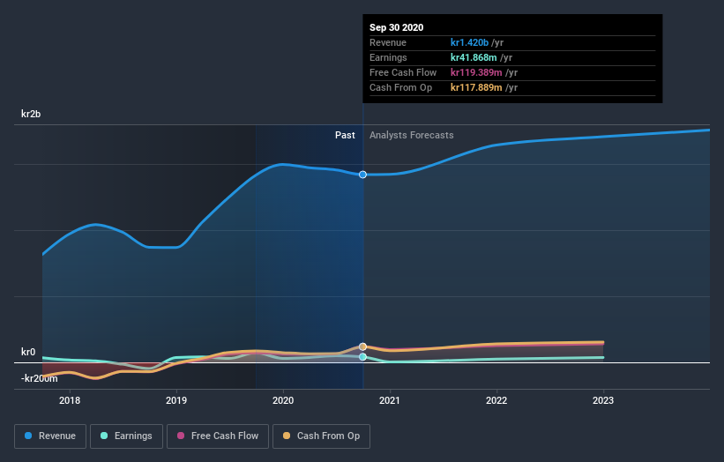Click the kr2b y-axis label
The image size is (724, 462).
coord(31,114)
